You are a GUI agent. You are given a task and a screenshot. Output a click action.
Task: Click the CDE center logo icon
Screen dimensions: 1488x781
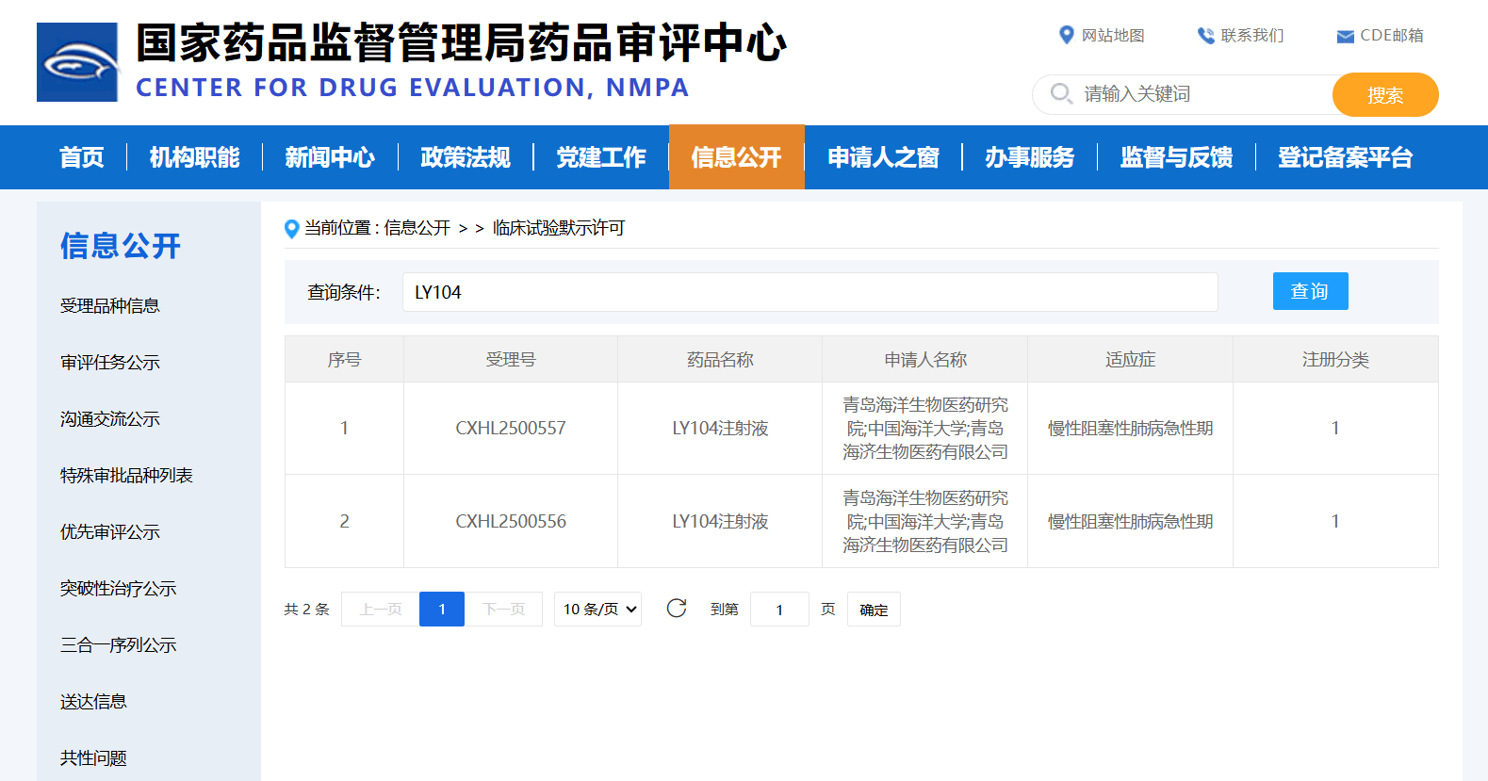coord(77,62)
